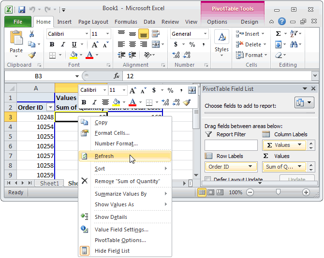Open Value Field Settings from context menu
324x258 pixels.
point(125,229)
